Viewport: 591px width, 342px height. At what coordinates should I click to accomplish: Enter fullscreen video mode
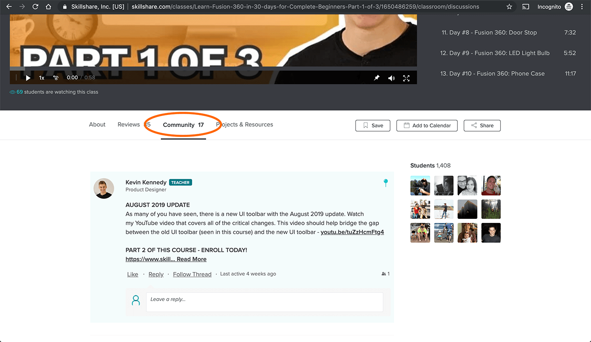coord(406,78)
